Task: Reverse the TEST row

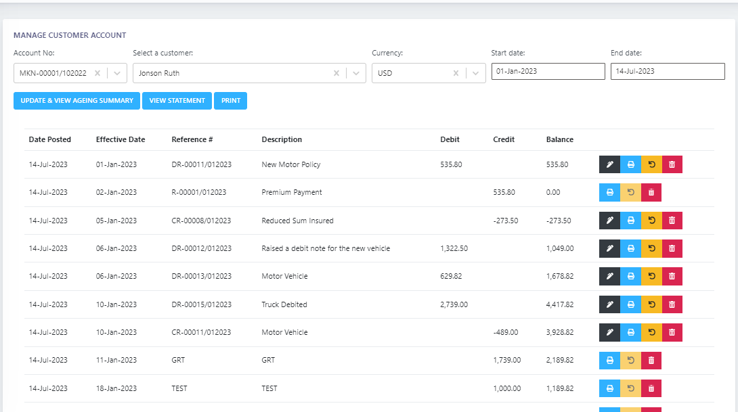Action: [631, 388]
